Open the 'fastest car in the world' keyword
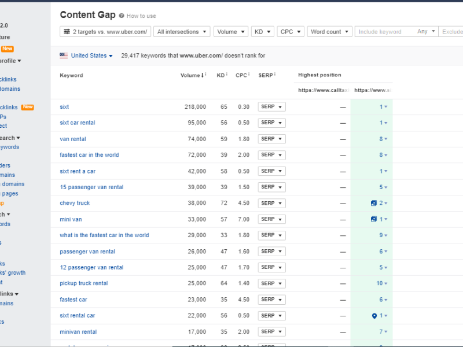 tap(89, 155)
